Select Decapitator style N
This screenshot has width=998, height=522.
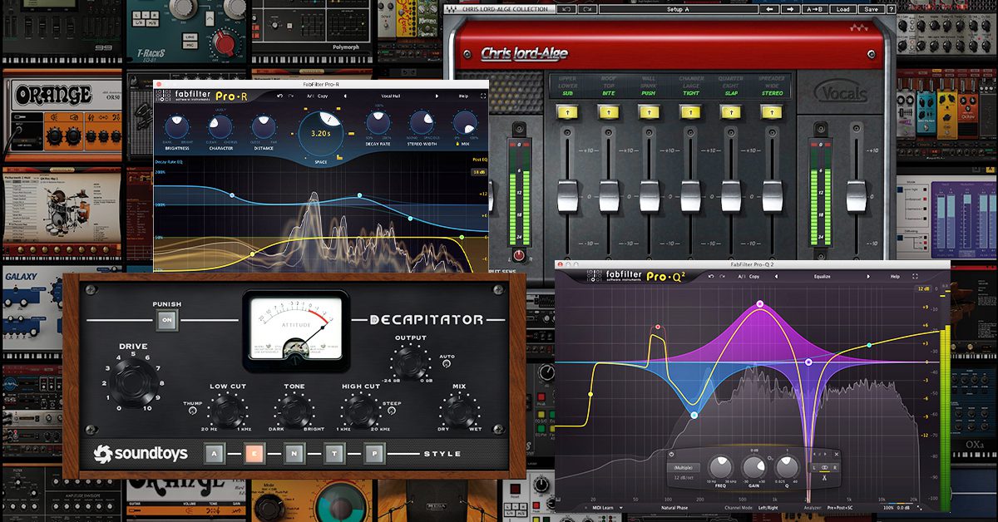coord(294,454)
